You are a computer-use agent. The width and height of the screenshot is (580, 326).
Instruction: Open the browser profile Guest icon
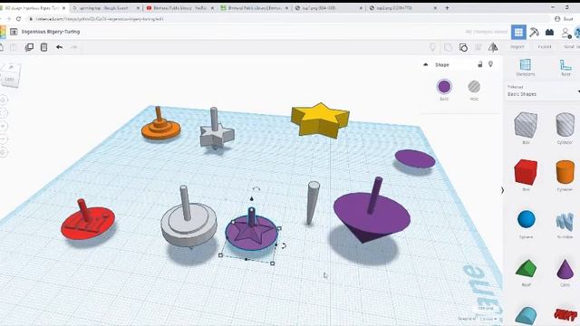point(563,19)
